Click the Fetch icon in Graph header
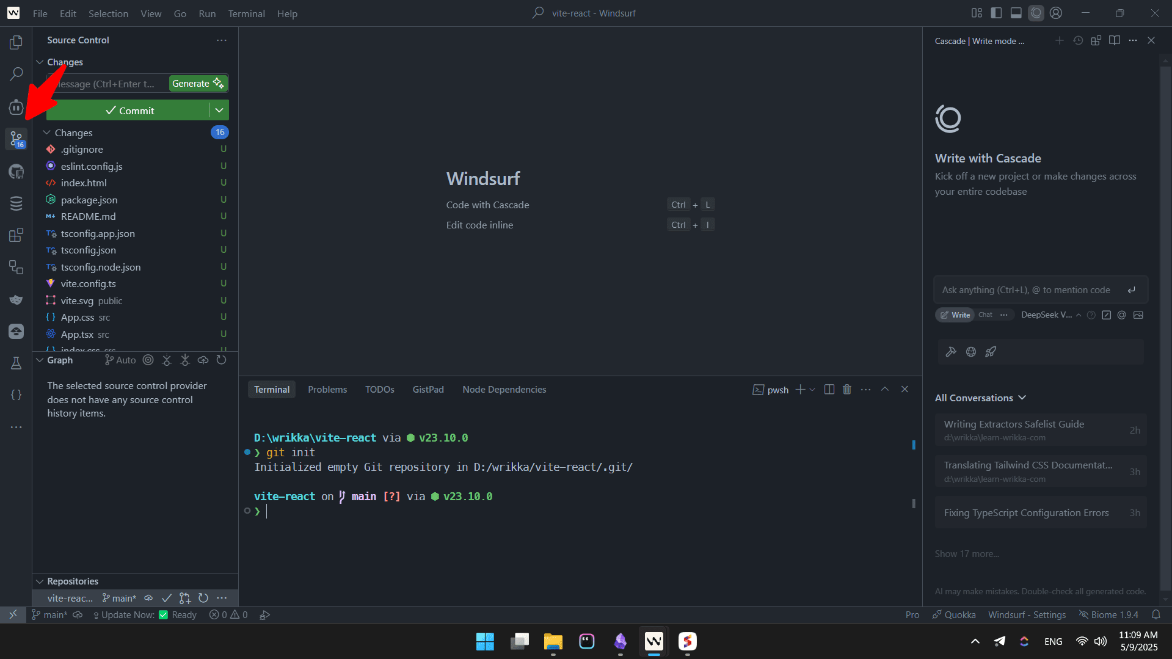Viewport: 1172px width, 659px height. click(167, 360)
